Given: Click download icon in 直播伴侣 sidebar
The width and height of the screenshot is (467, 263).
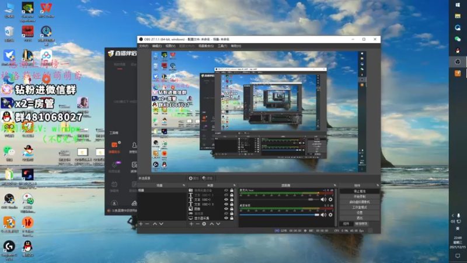Looking at the screenshot, I should [114, 203].
